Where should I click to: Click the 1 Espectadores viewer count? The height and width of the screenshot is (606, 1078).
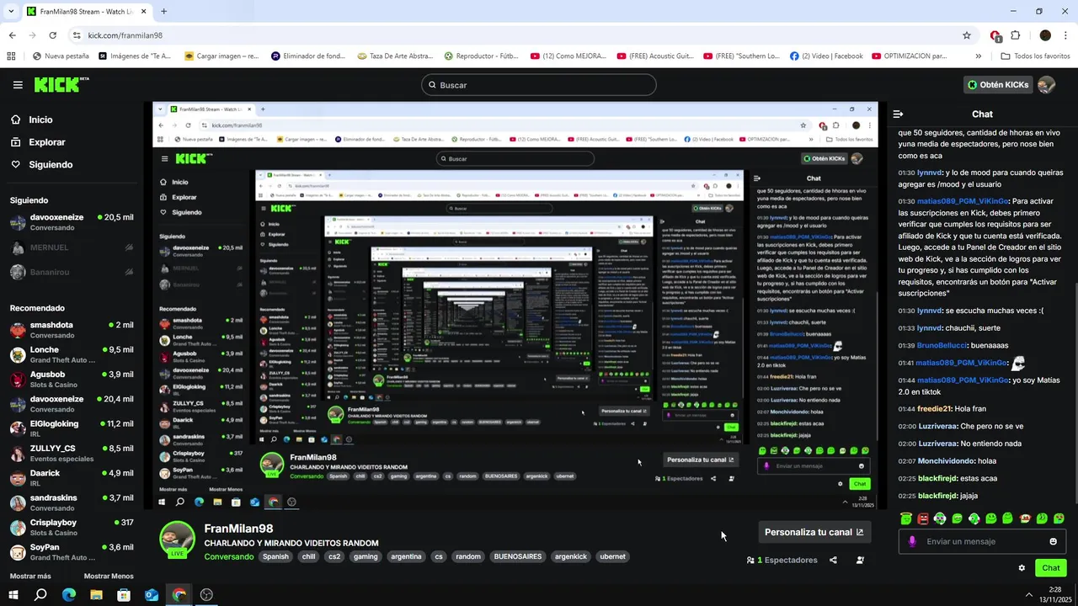[x=782, y=560]
